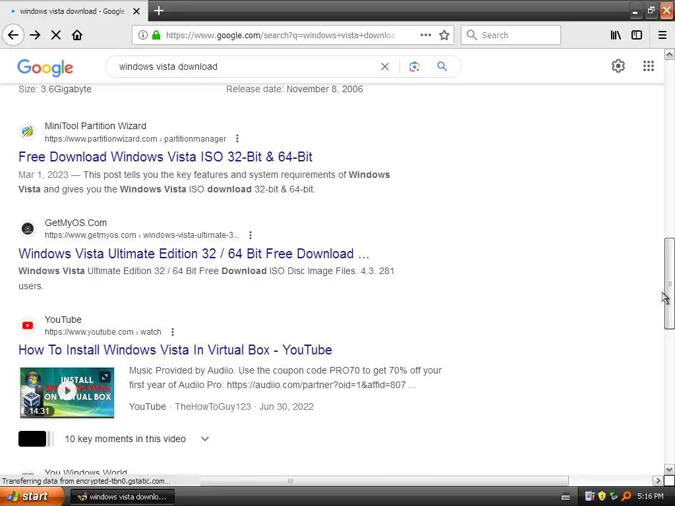Expand 10 key moments in this video
Viewport: 675px width, 506px height.
(205, 439)
